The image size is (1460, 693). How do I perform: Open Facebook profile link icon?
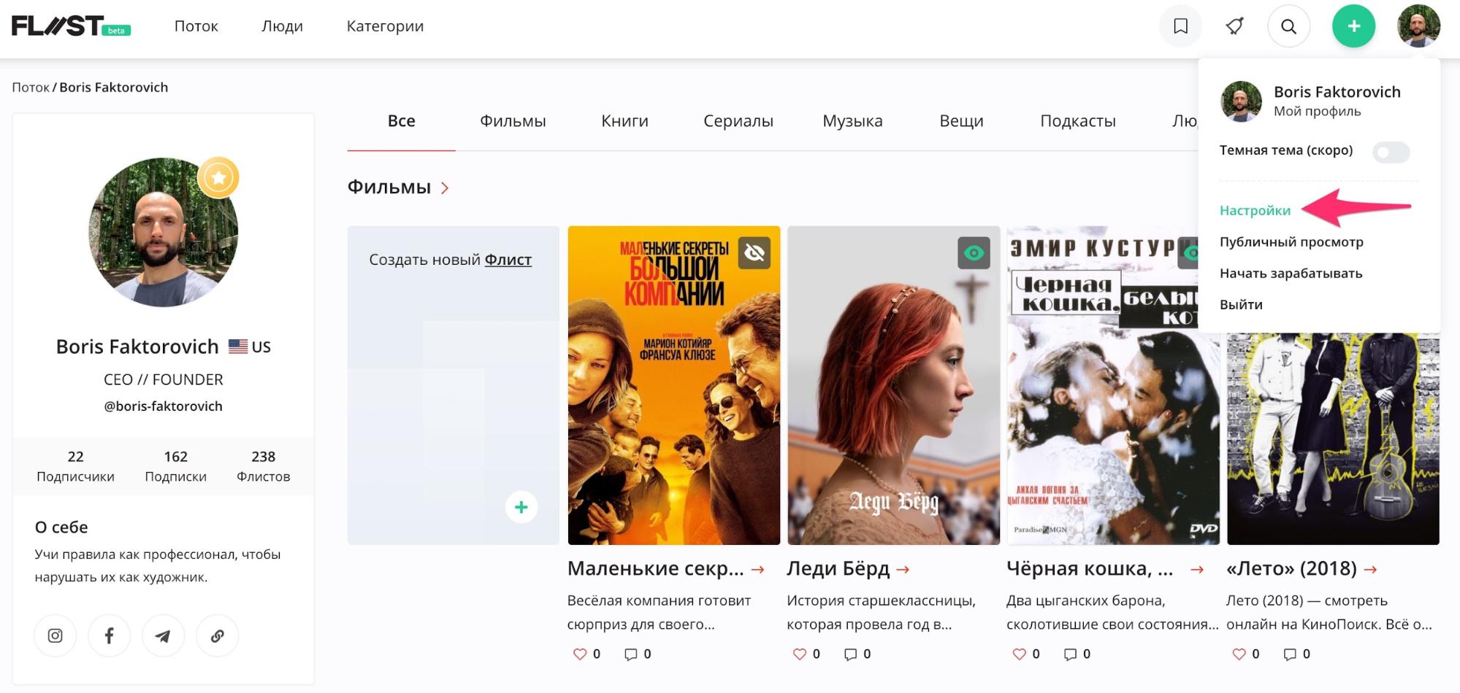click(x=109, y=635)
